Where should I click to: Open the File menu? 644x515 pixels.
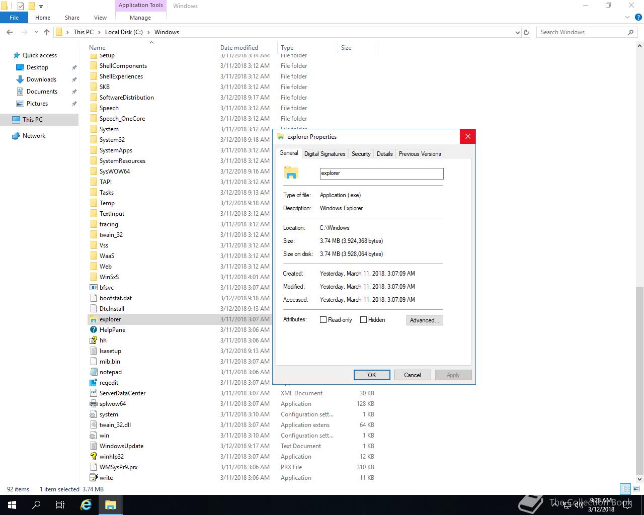click(14, 18)
